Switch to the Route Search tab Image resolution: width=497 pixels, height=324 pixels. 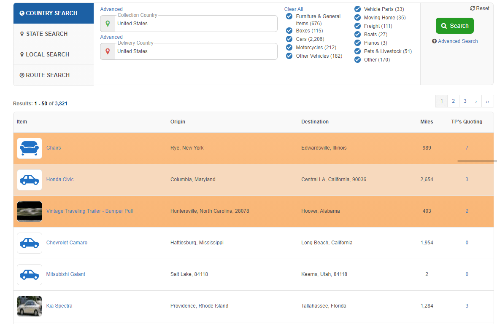pos(48,75)
